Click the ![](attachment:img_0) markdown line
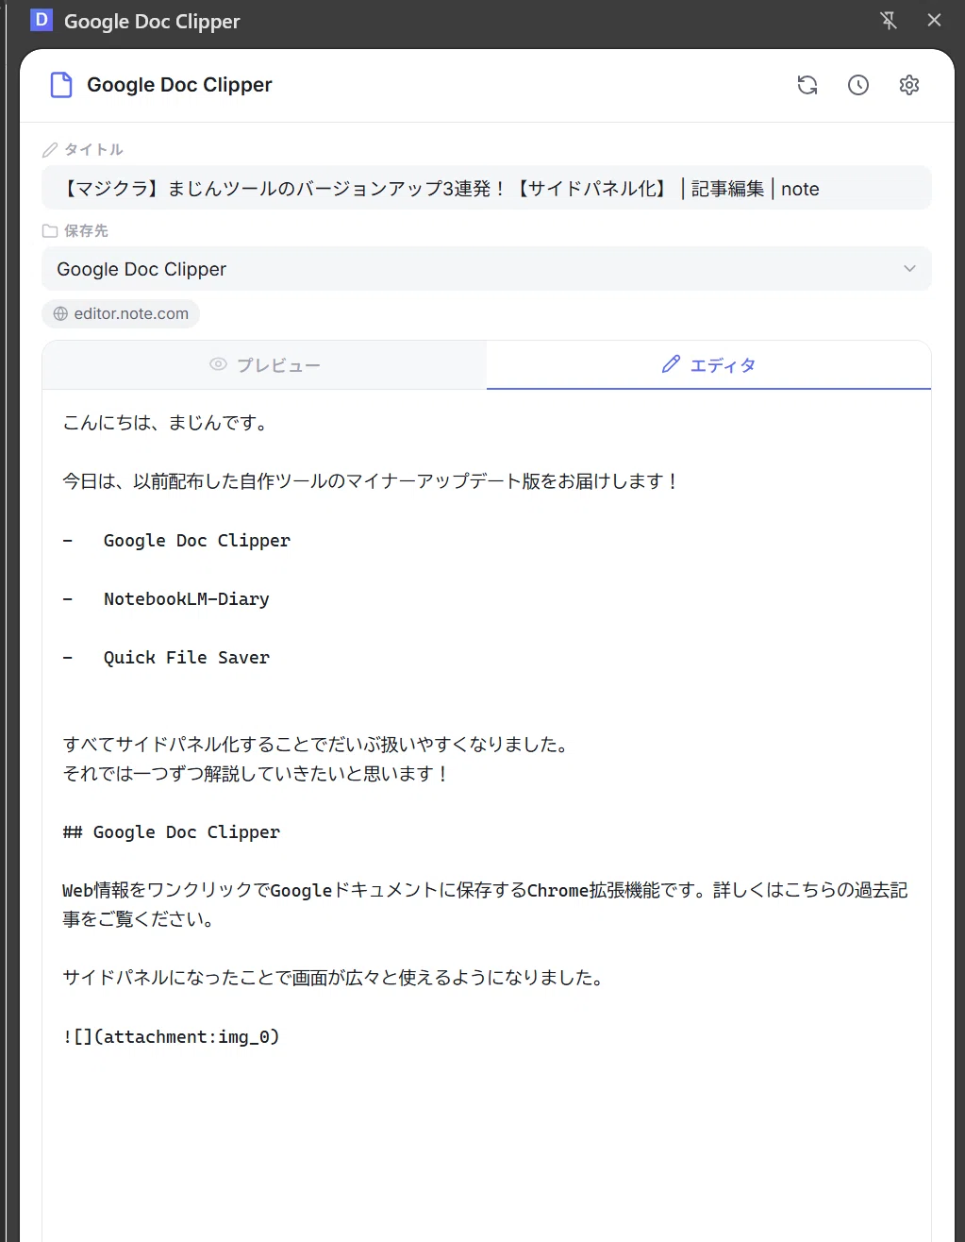Screen dimensions: 965x1242 [172, 1037]
